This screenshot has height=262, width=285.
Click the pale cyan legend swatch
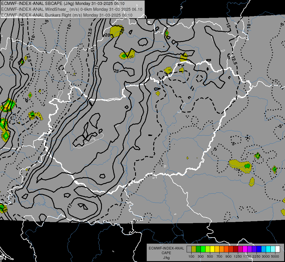coord(273,249)
